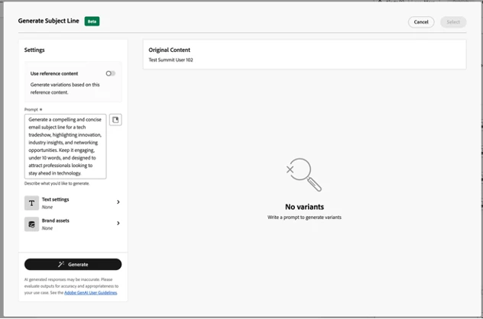Viewport: 483px width, 319px height.
Task: Click 'Generate variations based on this reference content' text
Action: (65, 89)
